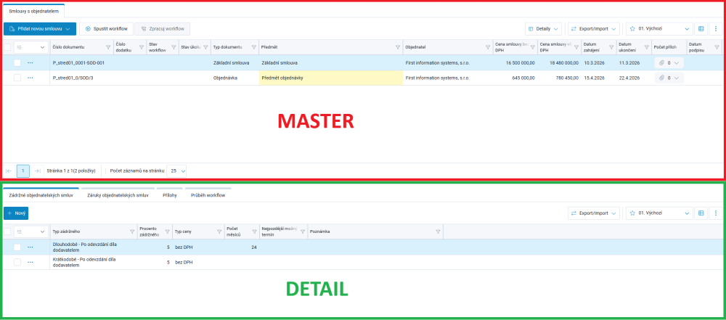Viewport: 726px width, 320px height.
Task: Filter the Objednatel column
Action: tap(488, 47)
